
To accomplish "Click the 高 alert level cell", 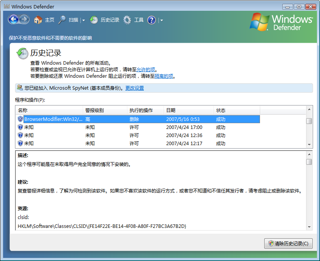I will (88, 119).
